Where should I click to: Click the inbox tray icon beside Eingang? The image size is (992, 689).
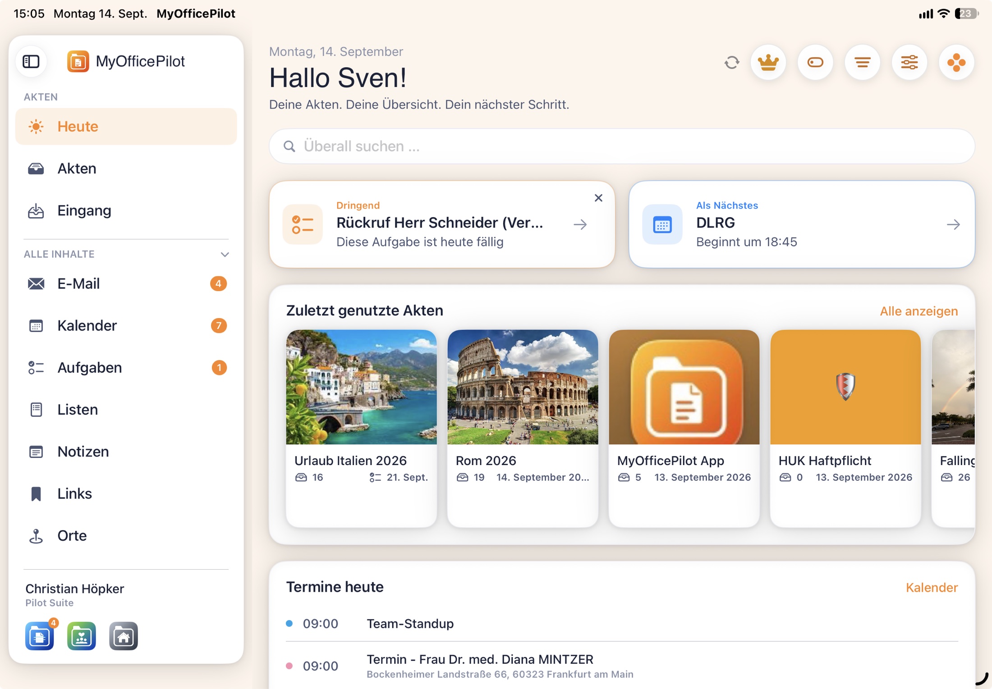[x=36, y=211]
